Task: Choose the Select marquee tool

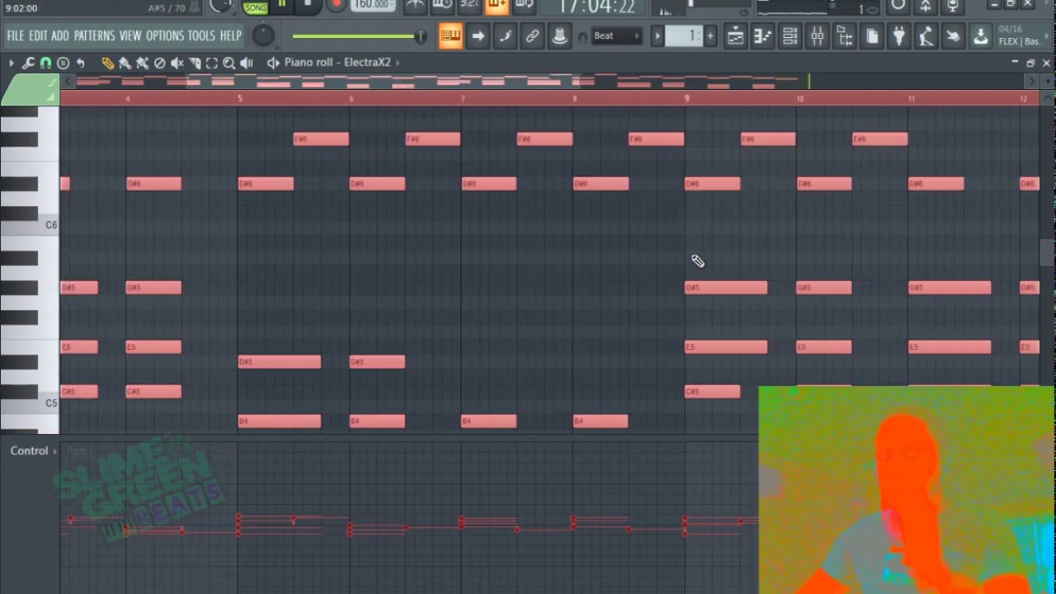Action: tap(212, 63)
